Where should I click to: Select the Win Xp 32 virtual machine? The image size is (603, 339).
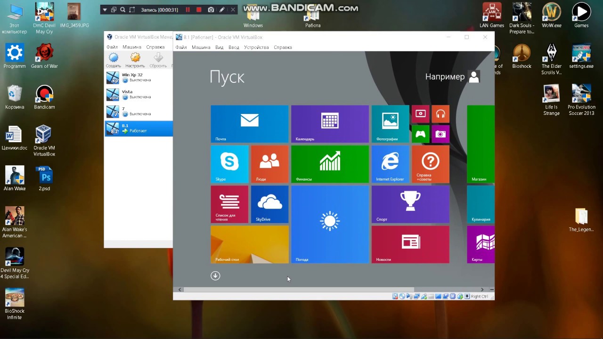(139, 77)
